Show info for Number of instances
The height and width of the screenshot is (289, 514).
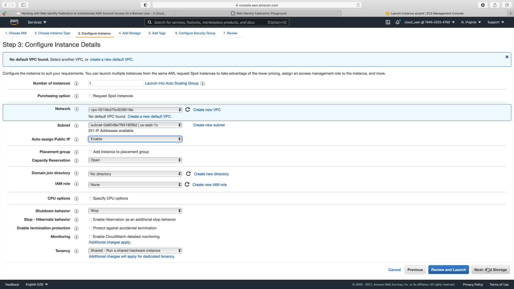click(x=77, y=83)
